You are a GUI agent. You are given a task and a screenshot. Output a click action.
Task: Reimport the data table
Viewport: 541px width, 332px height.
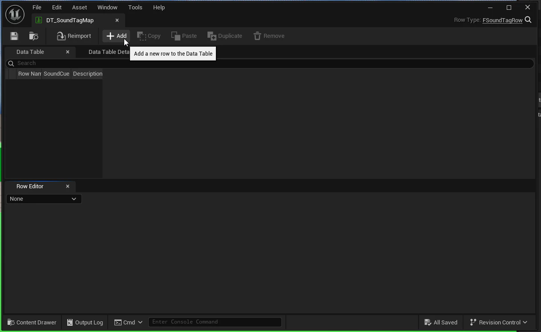click(x=74, y=36)
